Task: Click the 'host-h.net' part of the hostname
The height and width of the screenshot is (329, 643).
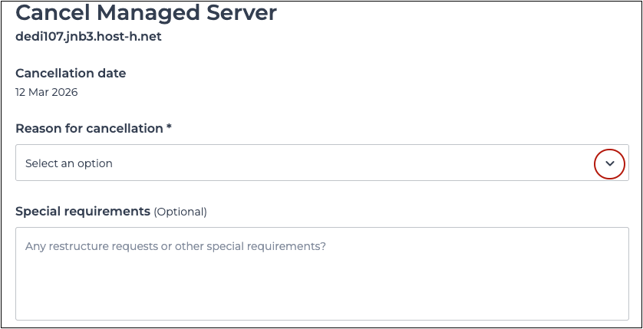Action: (x=133, y=36)
